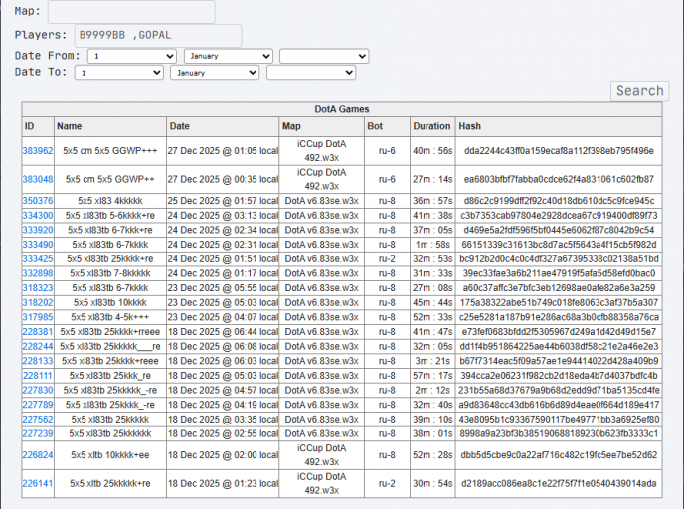Select duration '1m : 58s' cell
This screenshot has height=509, width=684.
pos(432,245)
